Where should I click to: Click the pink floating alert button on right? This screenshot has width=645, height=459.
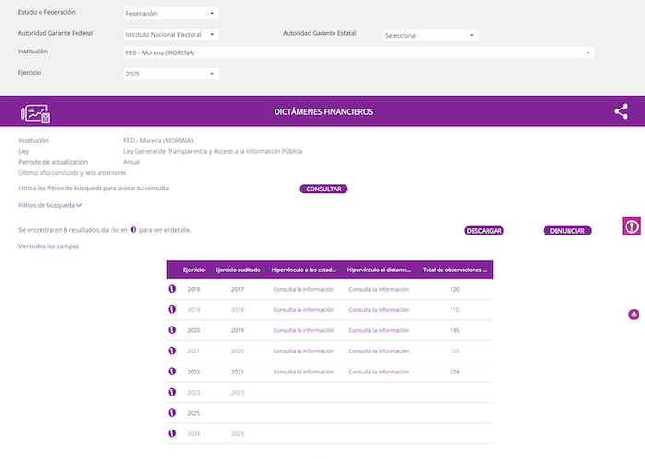pos(631,225)
